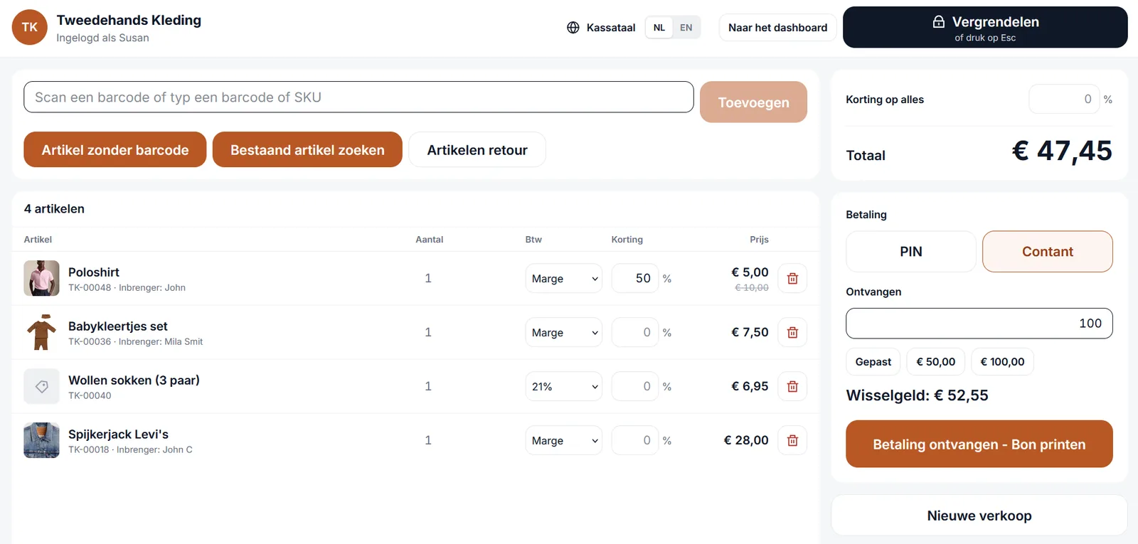
Task: Go to Naar het dashboard
Action: [777, 28]
